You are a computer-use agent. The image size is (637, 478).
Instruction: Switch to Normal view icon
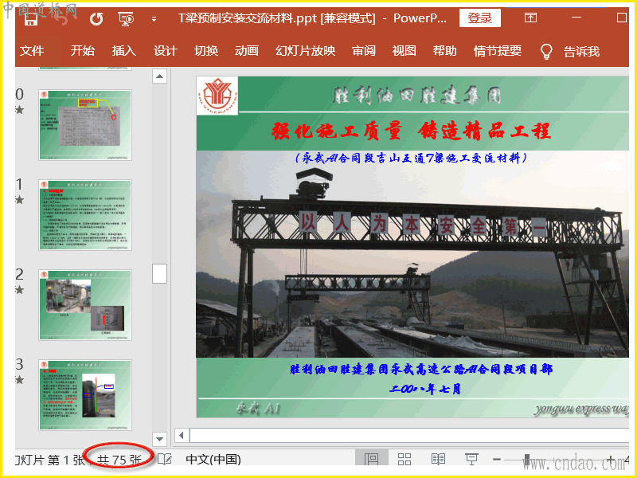(x=371, y=460)
